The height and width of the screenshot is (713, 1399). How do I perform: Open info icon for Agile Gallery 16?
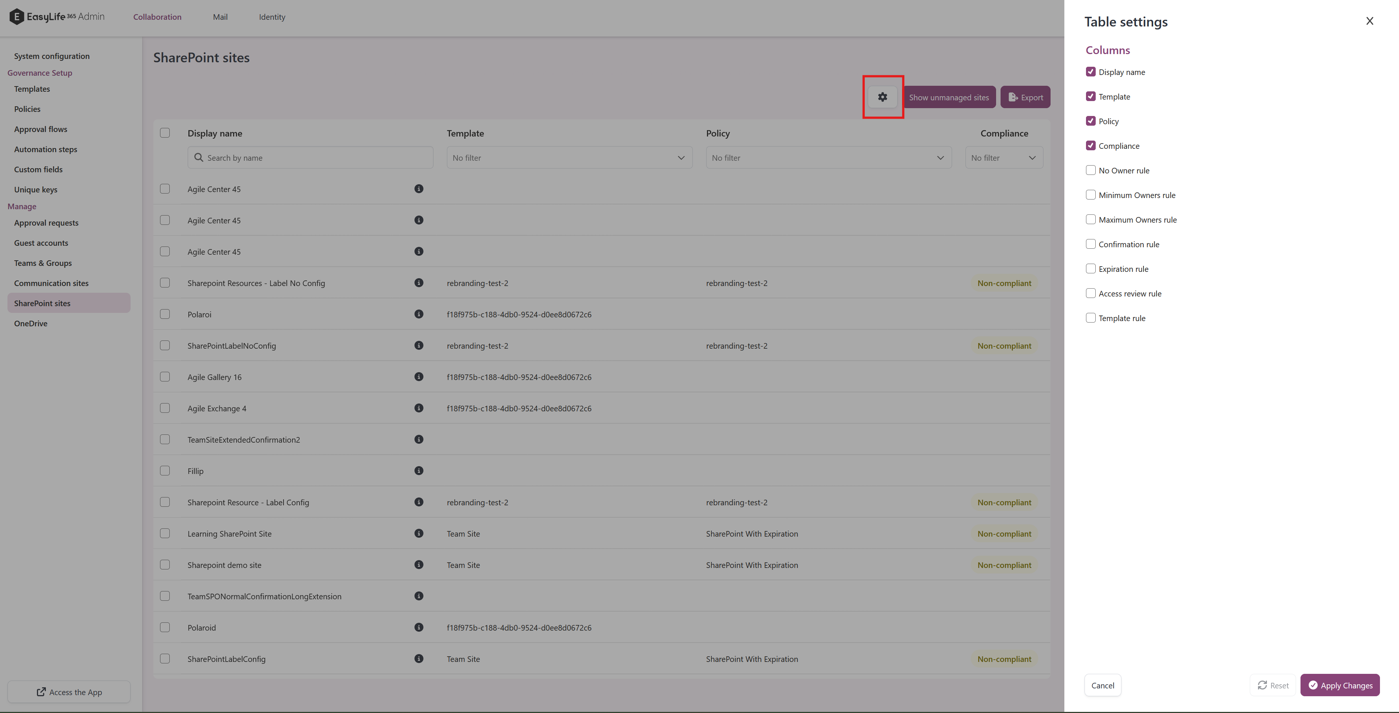pos(418,377)
